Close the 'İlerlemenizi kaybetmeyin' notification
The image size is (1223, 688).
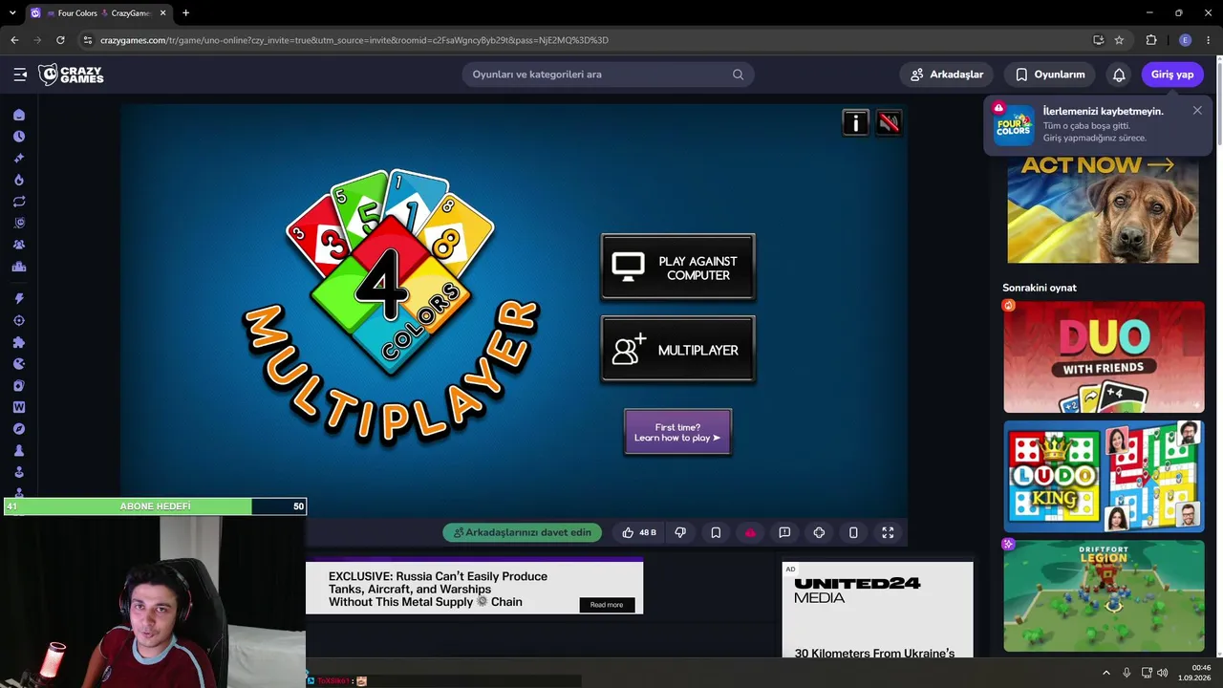(1197, 111)
